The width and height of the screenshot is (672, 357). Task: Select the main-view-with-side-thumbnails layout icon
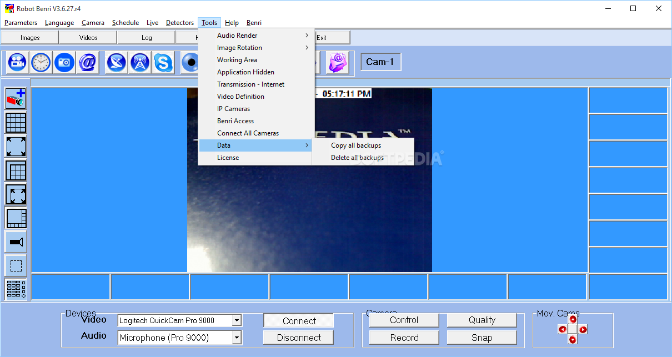click(x=16, y=218)
